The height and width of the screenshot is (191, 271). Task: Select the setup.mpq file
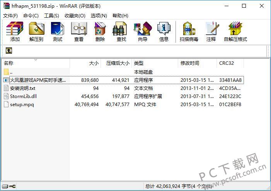(x=22, y=104)
